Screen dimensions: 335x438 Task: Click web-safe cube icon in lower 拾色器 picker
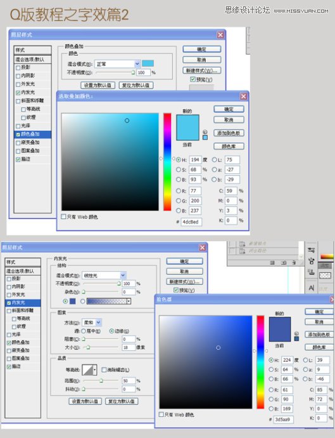[x=296, y=333]
